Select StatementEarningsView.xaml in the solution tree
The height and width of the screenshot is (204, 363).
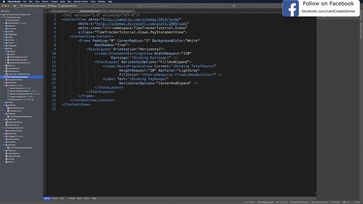pos(20,63)
